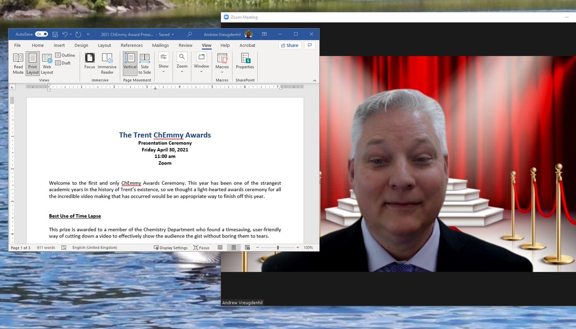The width and height of the screenshot is (576, 329).
Task: Click the zoom in plus button
Action: click(298, 248)
